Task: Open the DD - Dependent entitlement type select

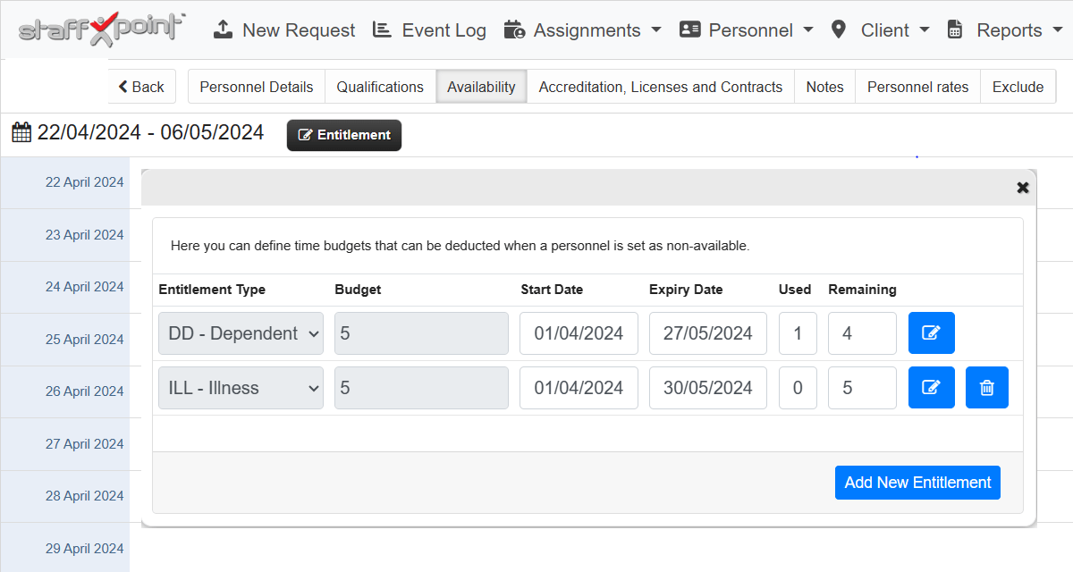Action: point(241,333)
